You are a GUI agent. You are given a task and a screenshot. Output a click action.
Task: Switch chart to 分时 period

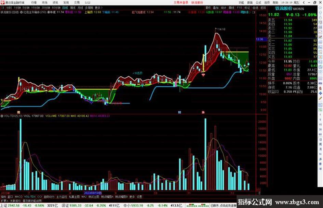click(9, 8)
